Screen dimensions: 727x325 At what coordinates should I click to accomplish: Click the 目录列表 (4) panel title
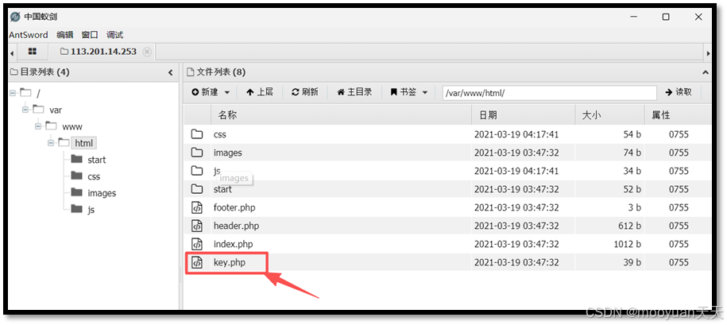(x=45, y=72)
